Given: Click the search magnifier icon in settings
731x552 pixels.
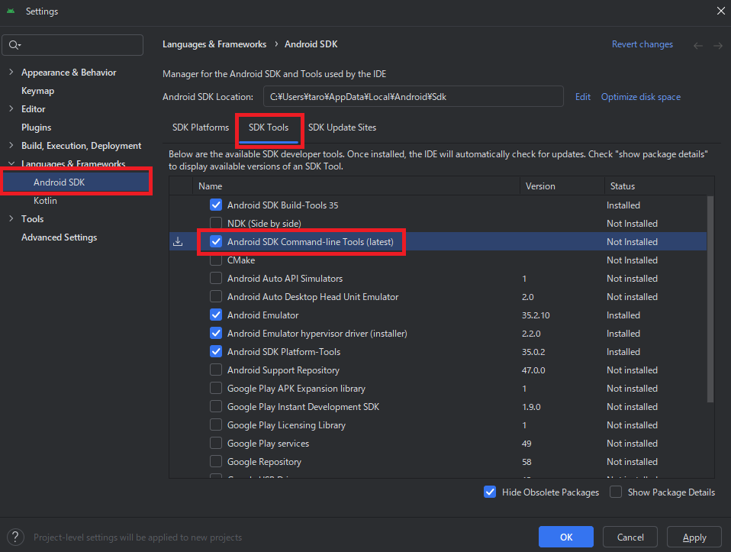Looking at the screenshot, I should pos(14,45).
